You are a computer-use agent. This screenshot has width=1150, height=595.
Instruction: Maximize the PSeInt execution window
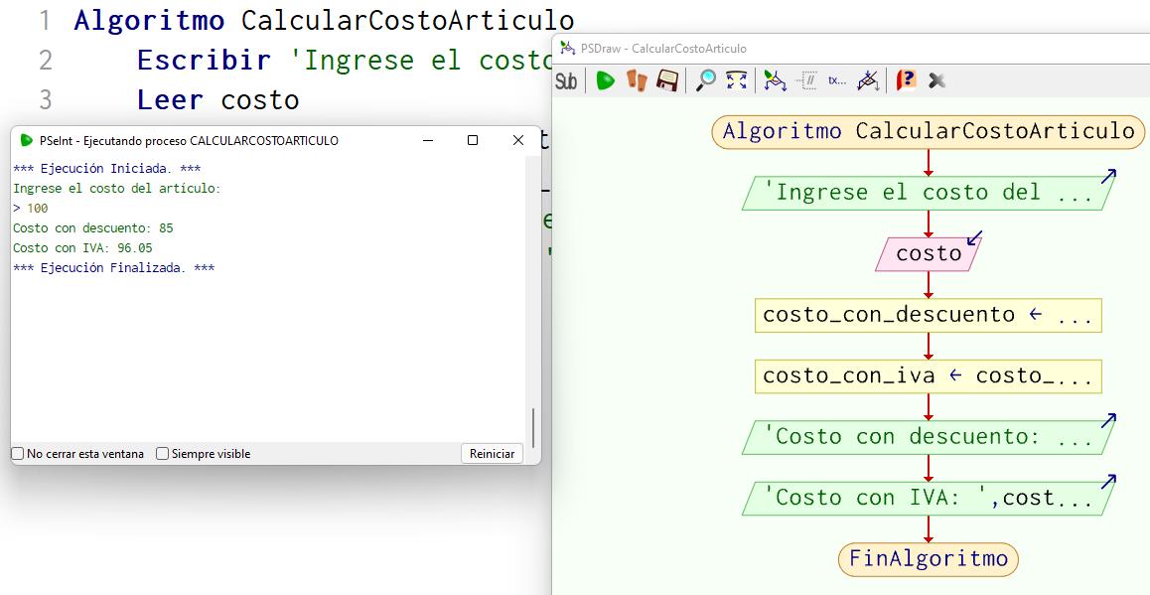click(x=473, y=141)
